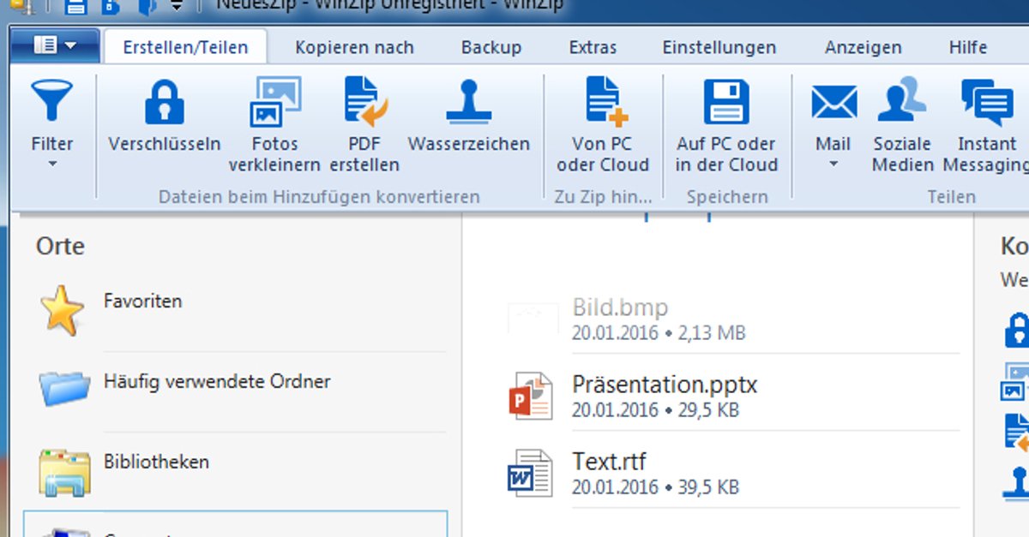This screenshot has width=1029, height=537.
Task: Share via Soziale Medien icon
Action: (902, 101)
